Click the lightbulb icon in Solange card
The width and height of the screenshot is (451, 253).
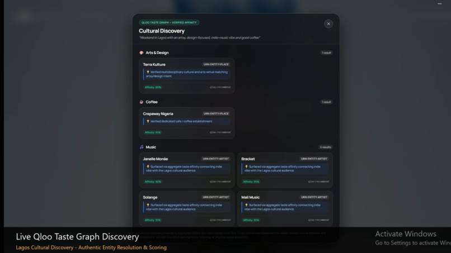pos(148,205)
